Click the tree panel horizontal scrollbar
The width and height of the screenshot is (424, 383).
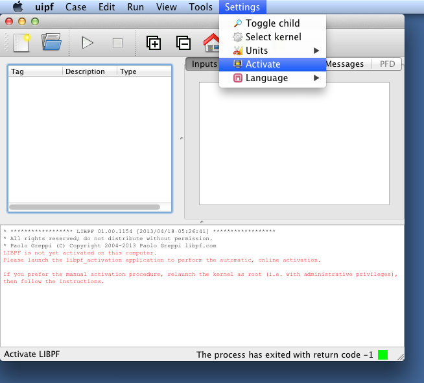coord(85,207)
